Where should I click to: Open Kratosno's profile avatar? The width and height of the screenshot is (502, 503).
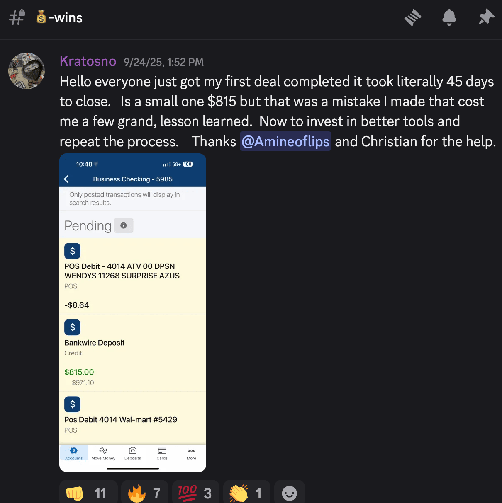(x=27, y=71)
